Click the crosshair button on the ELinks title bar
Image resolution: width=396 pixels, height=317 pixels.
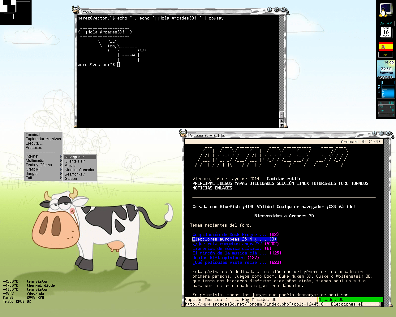(381, 133)
